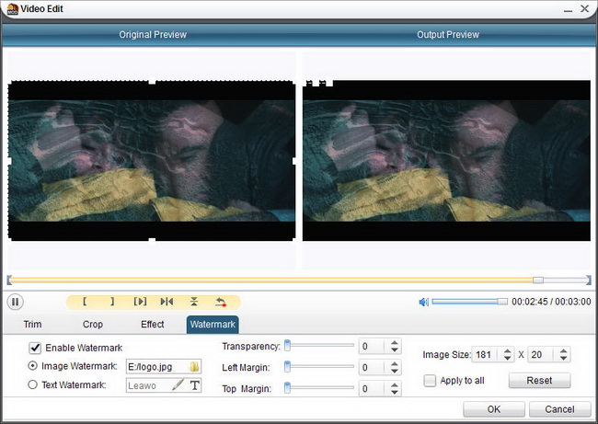Click the Transparency slider handle
The image size is (598, 424).
[x=288, y=345]
